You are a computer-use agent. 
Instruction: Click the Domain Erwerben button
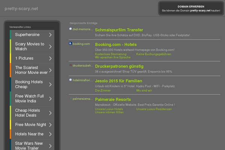[191, 9]
